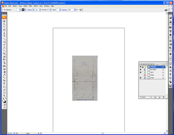Open the Layers panel dock icon
174x135 pixels.
[x=170, y=86]
